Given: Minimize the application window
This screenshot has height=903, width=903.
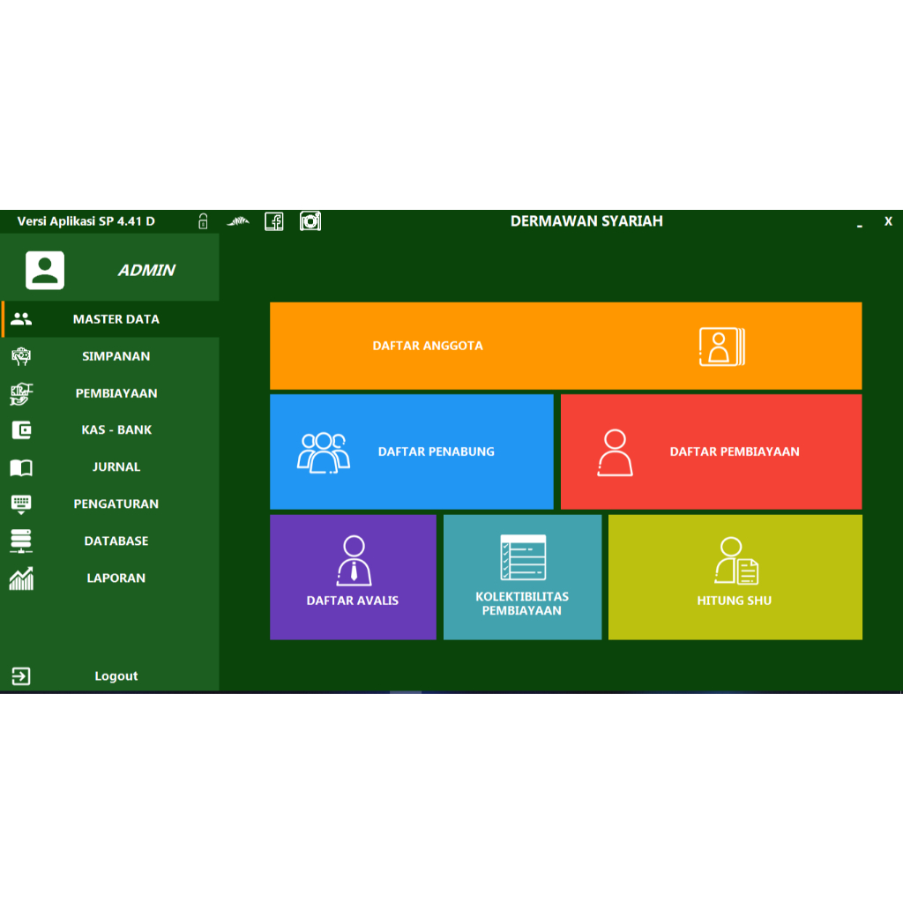Looking at the screenshot, I should click(x=859, y=225).
